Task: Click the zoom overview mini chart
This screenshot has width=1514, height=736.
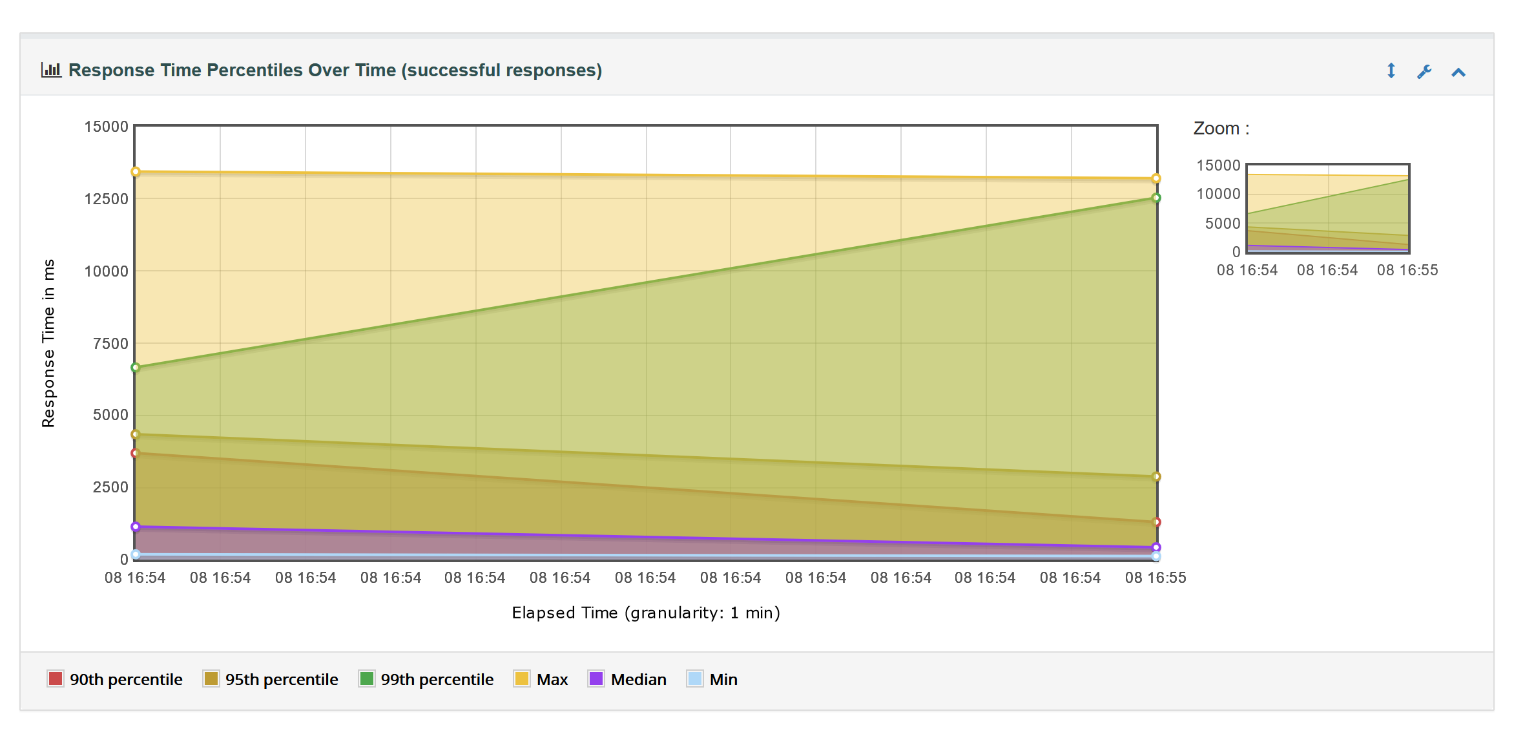Action: click(1327, 208)
